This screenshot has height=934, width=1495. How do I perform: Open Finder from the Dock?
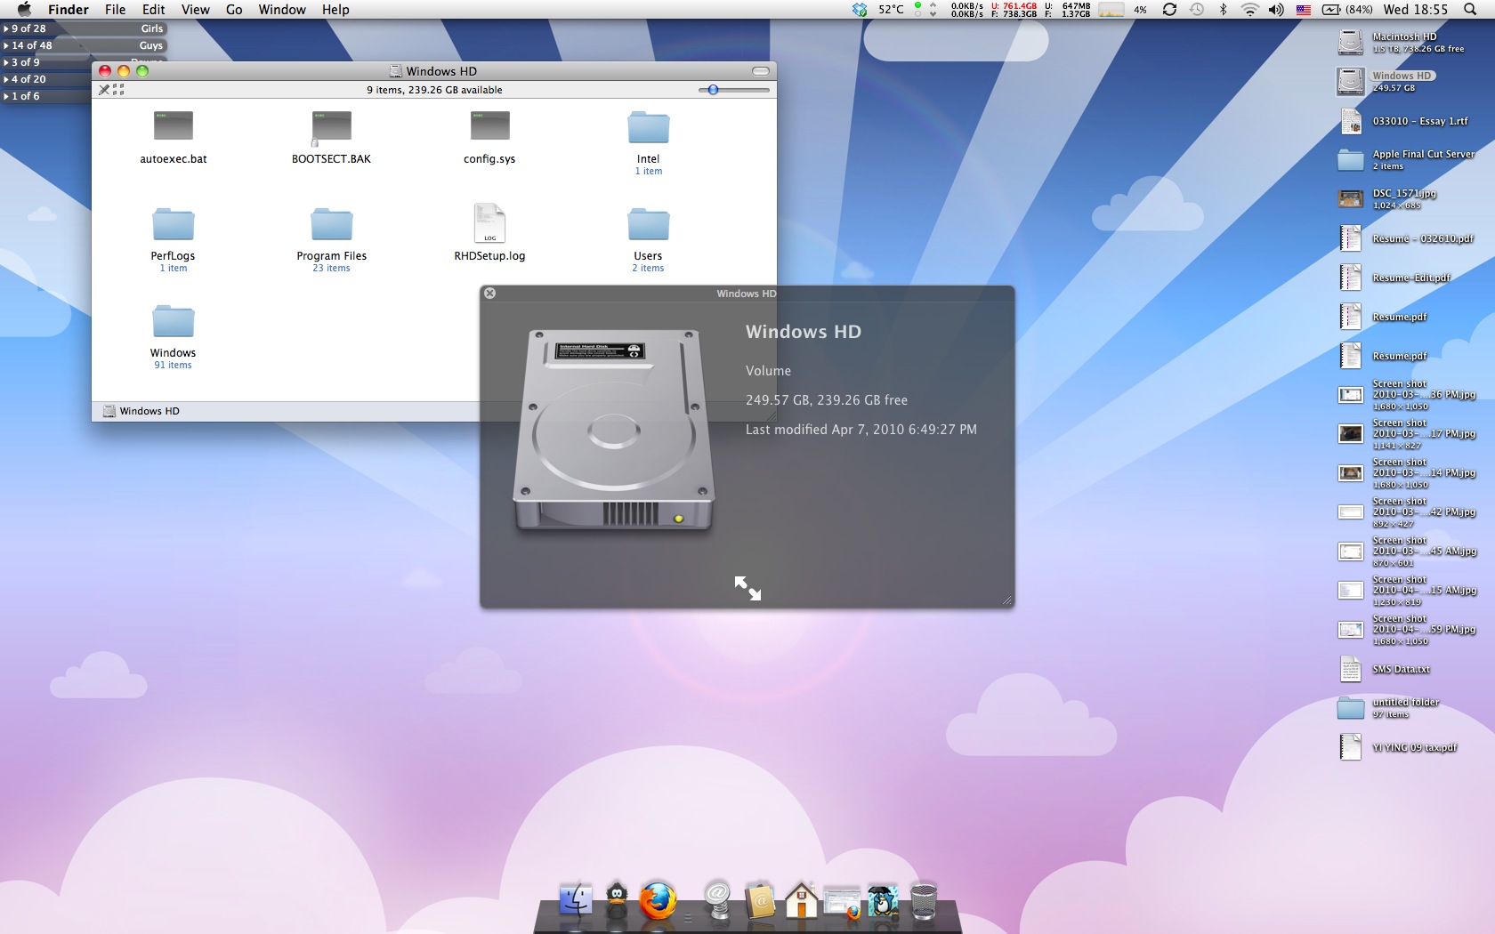click(576, 900)
